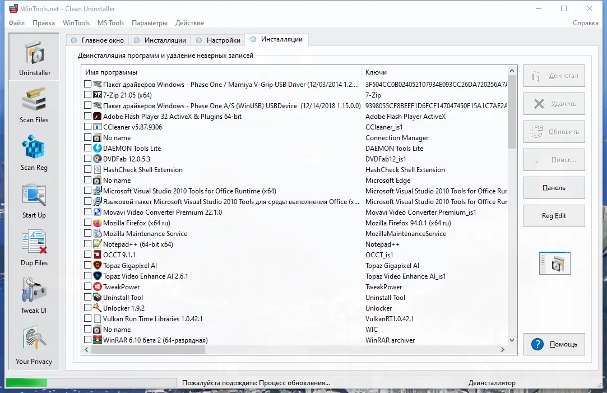Screen dimensions: 607x393
Task: Switch to the Настройки tab
Action: pos(219,40)
